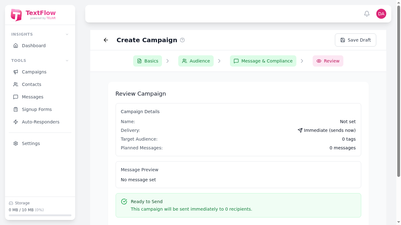
Task: Switch to the Basics step
Action: 148,61
